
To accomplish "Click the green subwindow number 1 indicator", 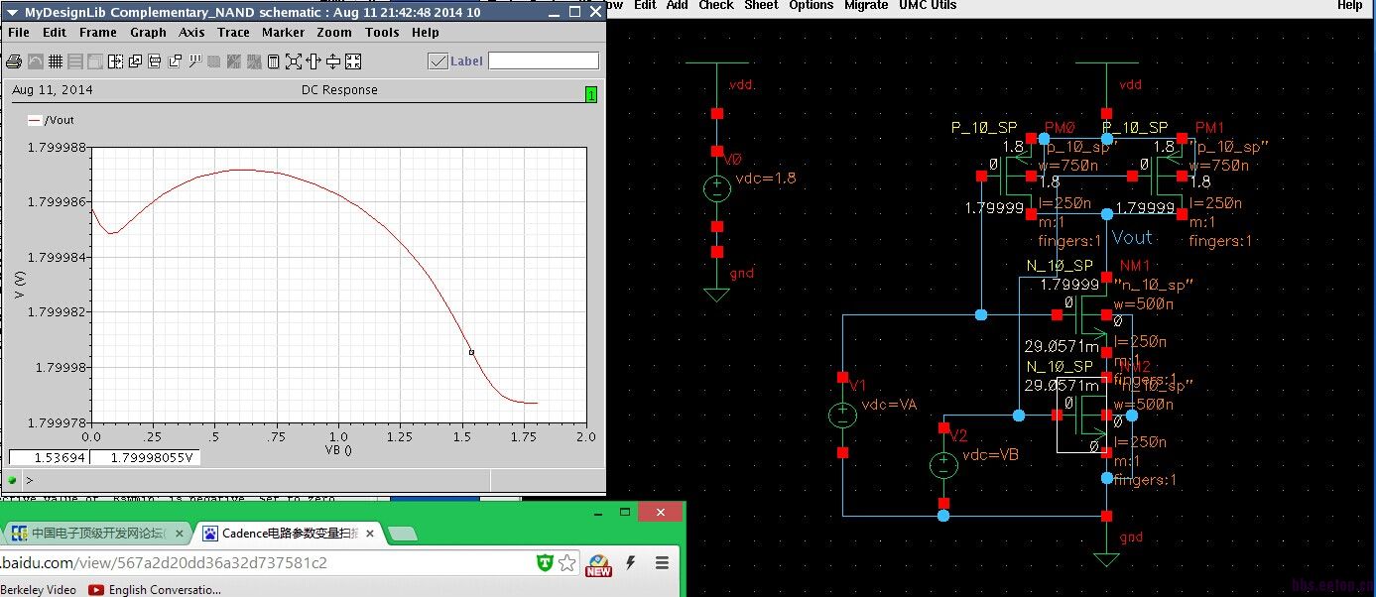I will [x=591, y=95].
